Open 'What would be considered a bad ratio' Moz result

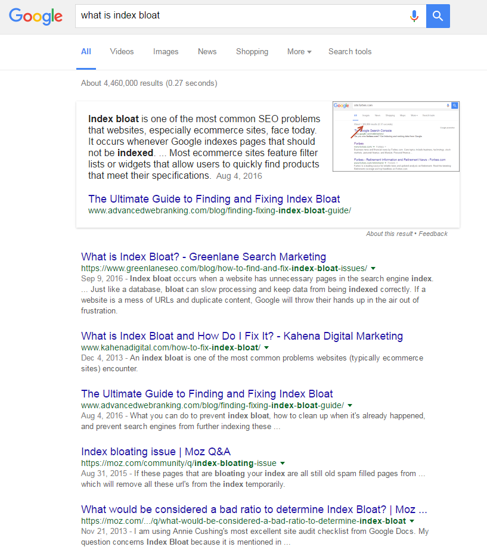[x=254, y=509]
